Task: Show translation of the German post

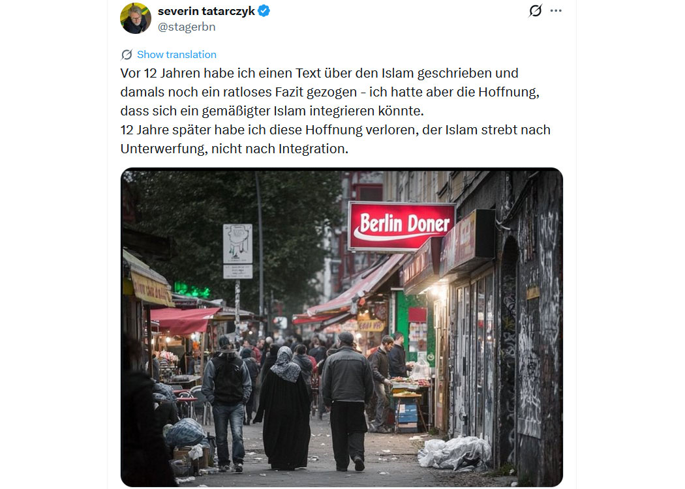Action: click(x=177, y=55)
